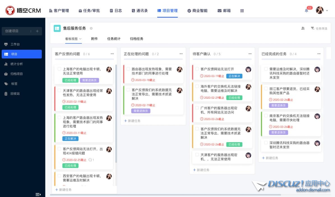Click the progress bar under 客户反馈的问题
Viewport: 335px width, 197px height.
84,59
